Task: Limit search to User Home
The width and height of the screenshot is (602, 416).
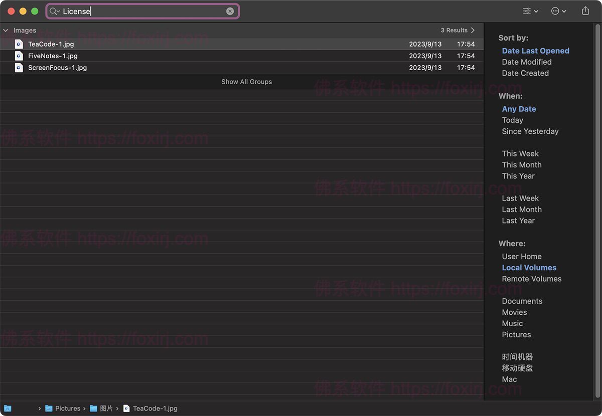Action: click(521, 257)
